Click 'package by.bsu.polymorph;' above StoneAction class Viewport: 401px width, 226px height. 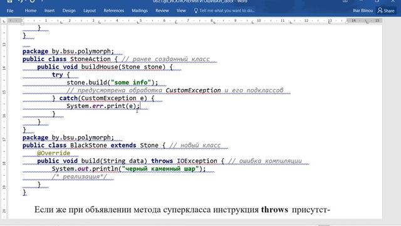[68, 51]
